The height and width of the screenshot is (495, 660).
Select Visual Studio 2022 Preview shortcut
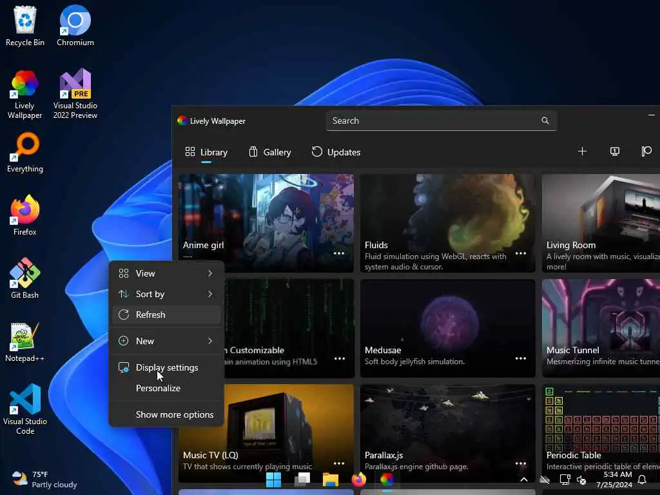(75, 94)
